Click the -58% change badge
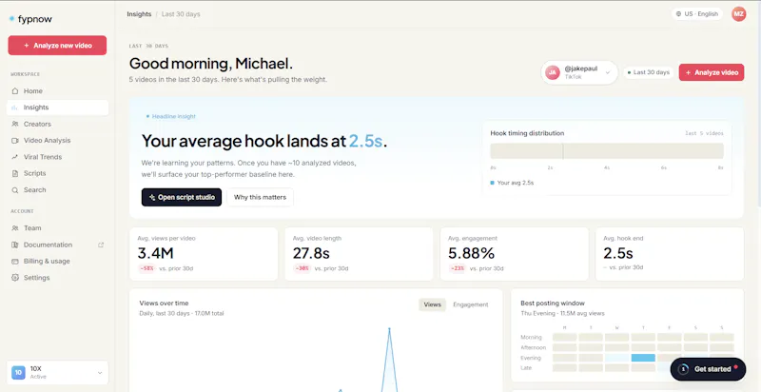761x392 pixels. 146,268
